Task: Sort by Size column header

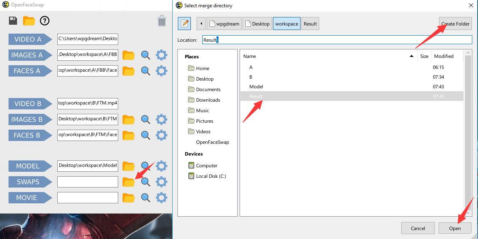Action: (x=424, y=56)
